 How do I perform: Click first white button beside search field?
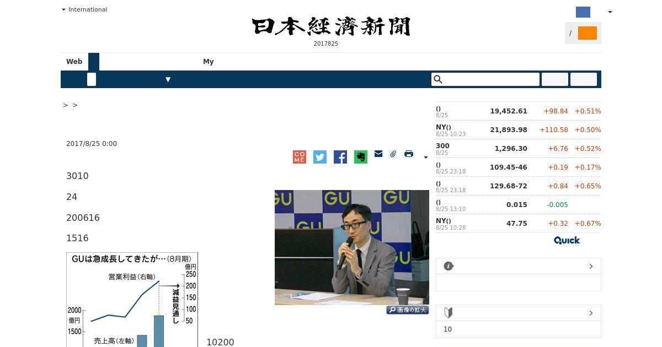(555, 79)
